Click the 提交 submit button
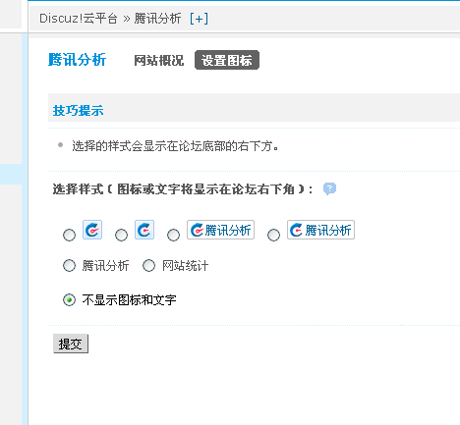The image size is (460, 425). click(71, 344)
